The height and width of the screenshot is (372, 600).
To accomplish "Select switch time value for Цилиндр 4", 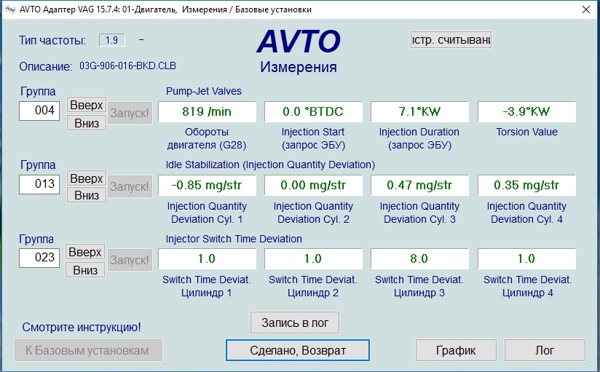I will [526, 258].
